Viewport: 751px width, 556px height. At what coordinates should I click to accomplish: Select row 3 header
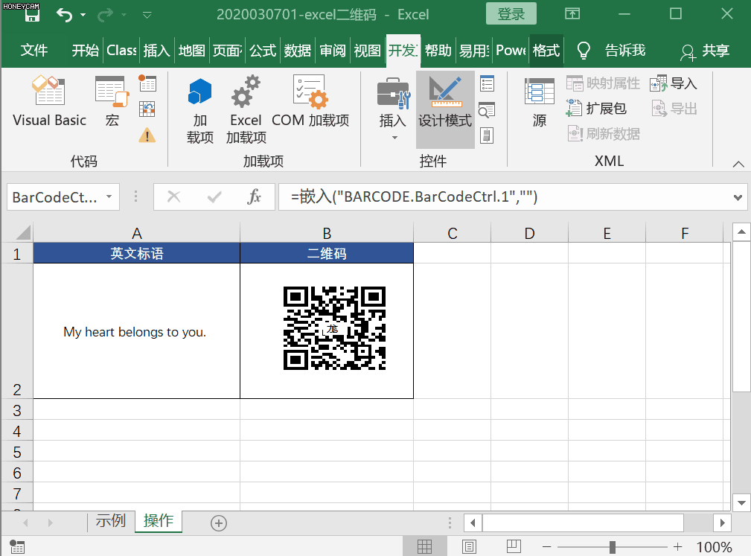click(17, 410)
